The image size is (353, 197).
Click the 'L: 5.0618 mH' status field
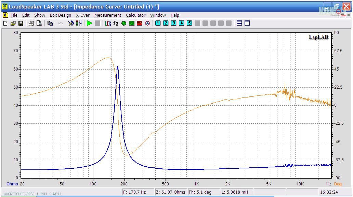point(237,192)
